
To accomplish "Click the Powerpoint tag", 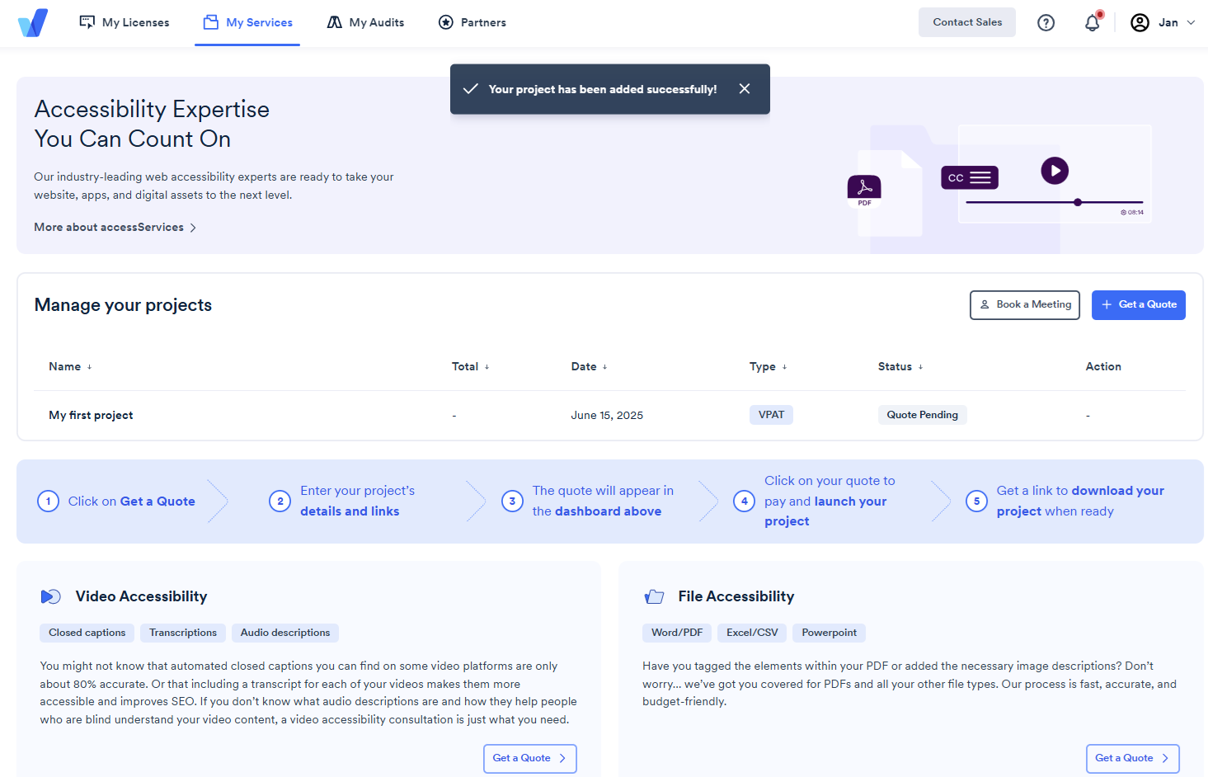I will (x=829, y=633).
